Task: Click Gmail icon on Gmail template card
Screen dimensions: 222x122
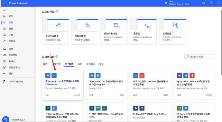Action: tap(136, 108)
